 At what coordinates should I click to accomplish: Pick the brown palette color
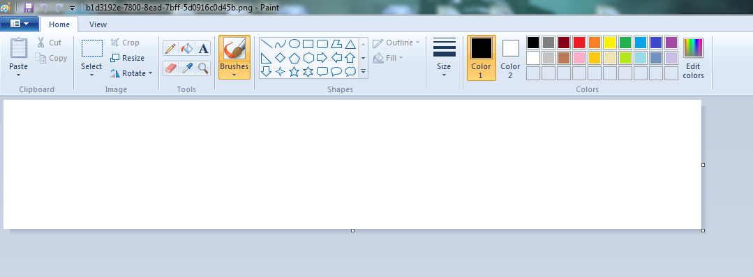[564, 58]
